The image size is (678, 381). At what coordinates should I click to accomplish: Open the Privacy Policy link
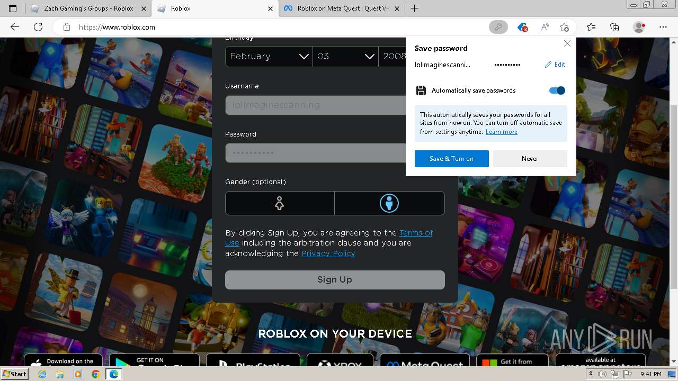click(328, 253)
